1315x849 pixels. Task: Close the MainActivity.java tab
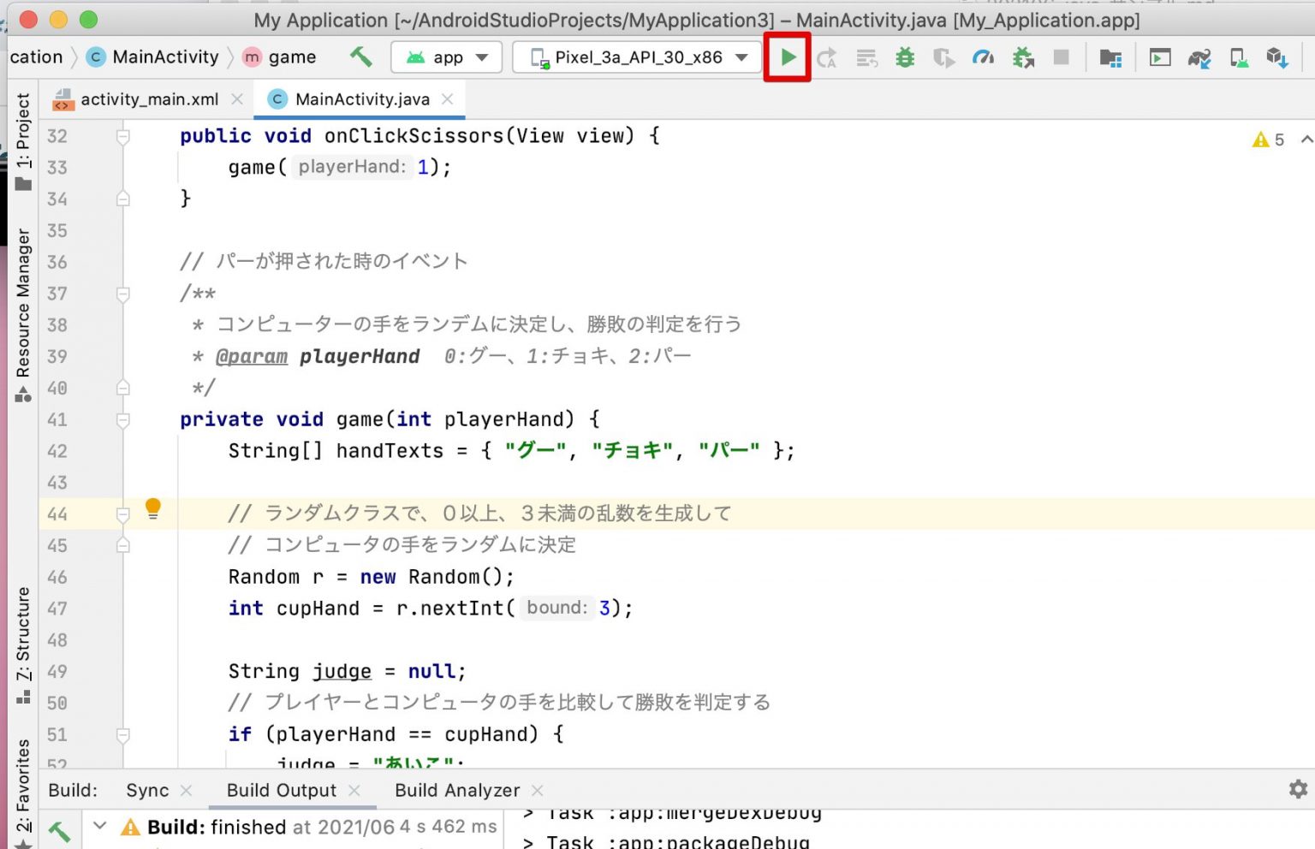[x=448, y=99]
